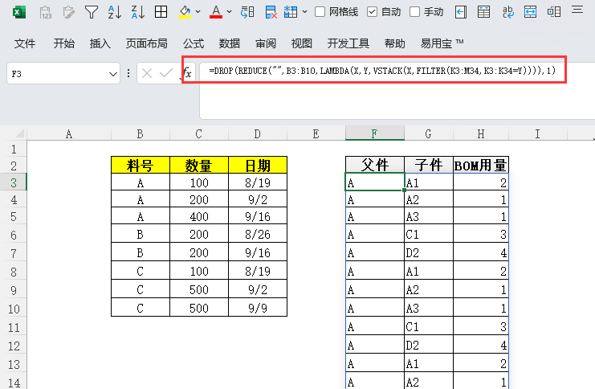Click into the formula bar text

tap(382, 71)
